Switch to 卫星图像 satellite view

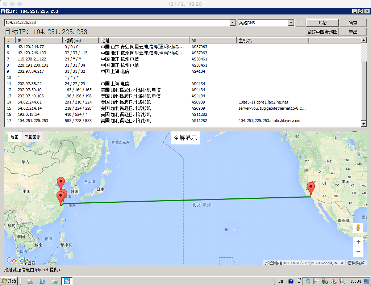pos(33,137)
